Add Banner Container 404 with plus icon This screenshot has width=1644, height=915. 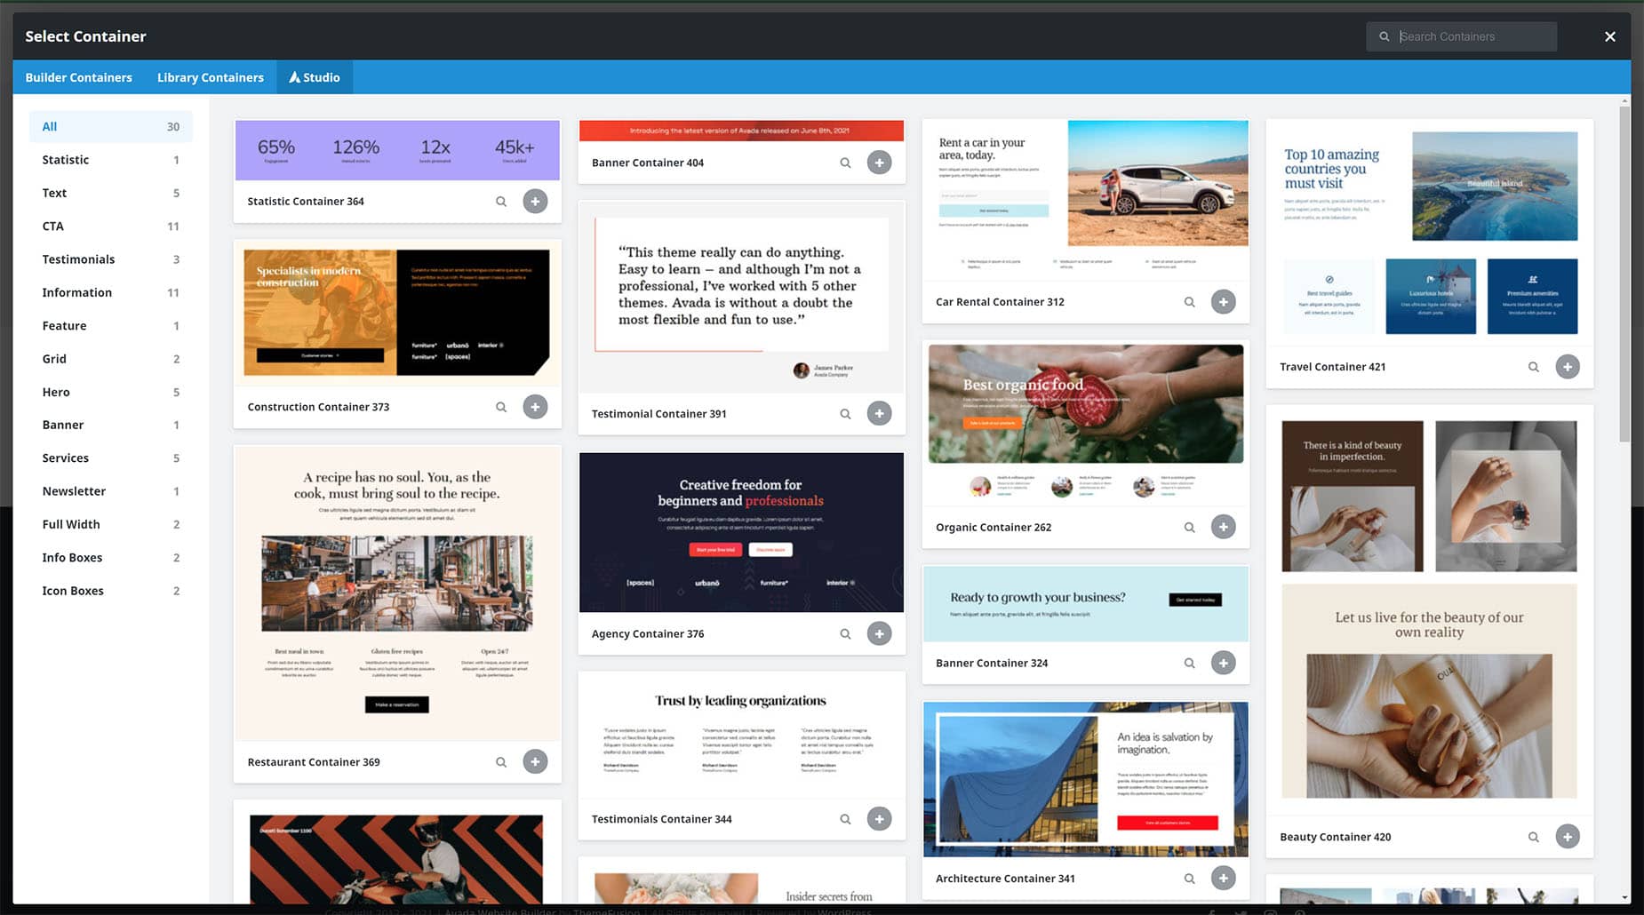coord(879,163)
